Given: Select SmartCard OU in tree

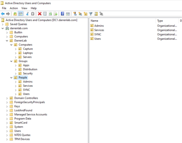Looking at the screenshot, I should [21, 123].
